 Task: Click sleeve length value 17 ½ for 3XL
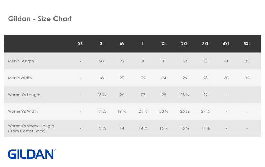[205, 128]
